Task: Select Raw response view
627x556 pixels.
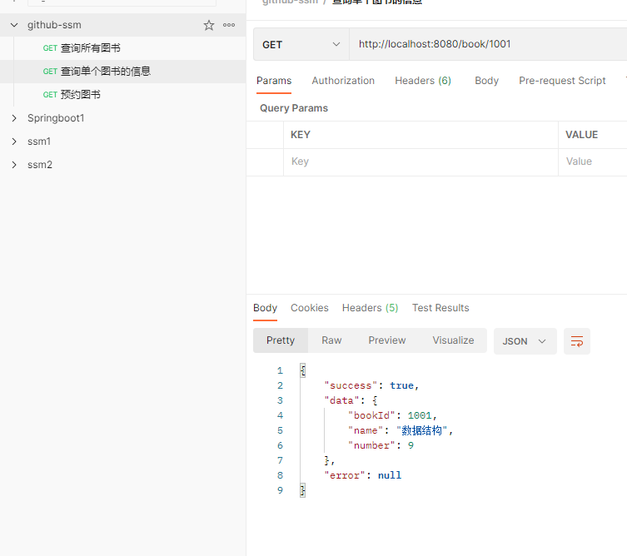Action: (x=331, y=340)
